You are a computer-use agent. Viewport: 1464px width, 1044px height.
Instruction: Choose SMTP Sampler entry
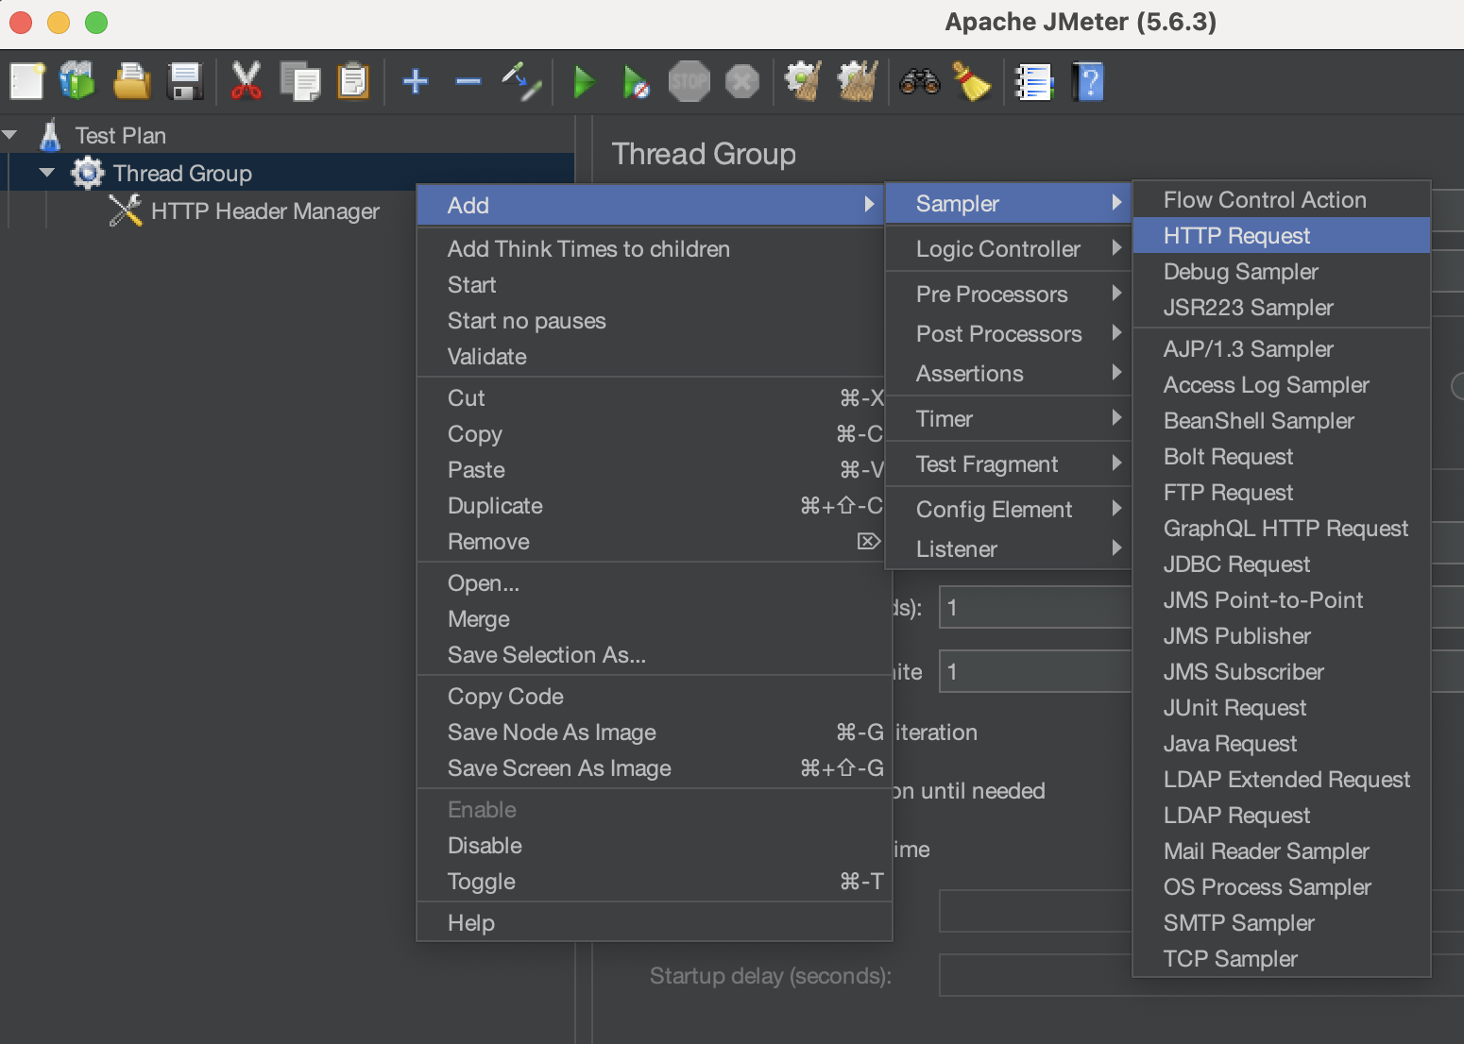(1282, 922)
